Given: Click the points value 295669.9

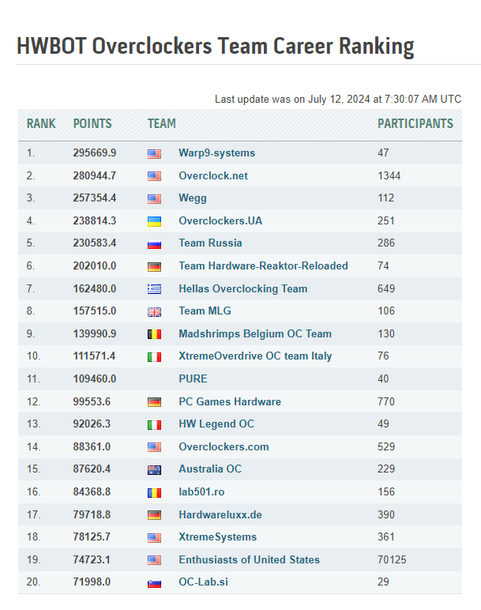Looking at the screenshot, I should 95,152.
